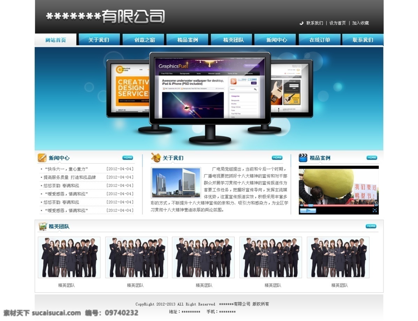Click MORE button in 精英团队 section
This screenshot has width=418, height=321.
pyautogui.click(x=371, y=226)
